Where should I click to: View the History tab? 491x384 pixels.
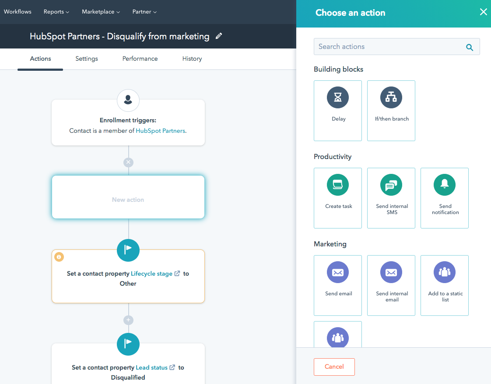pyautogui.click(x=192, y=59)
